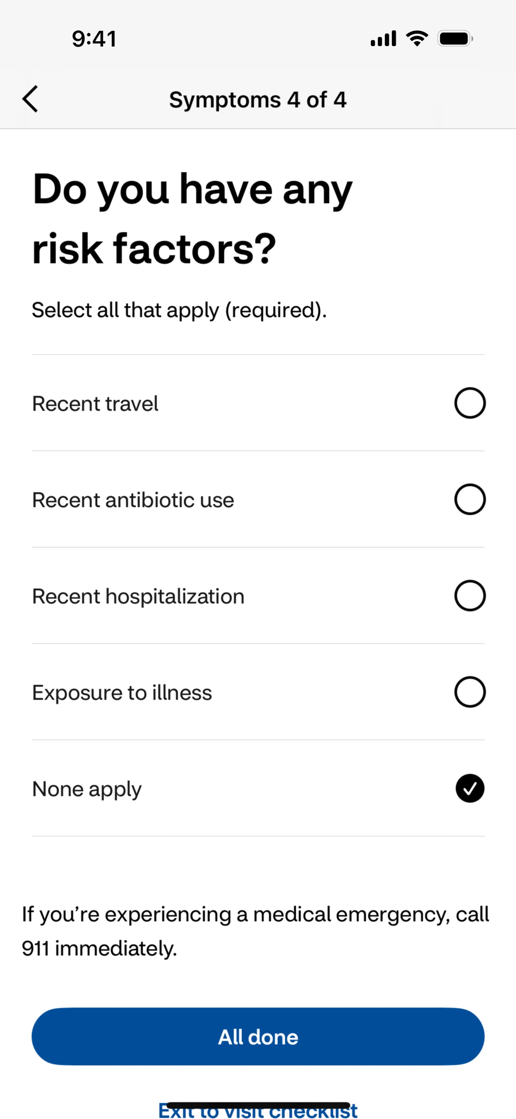Tap the call 911 emergency notice text
Viewport: 516px width, 1119px height.
255,931
